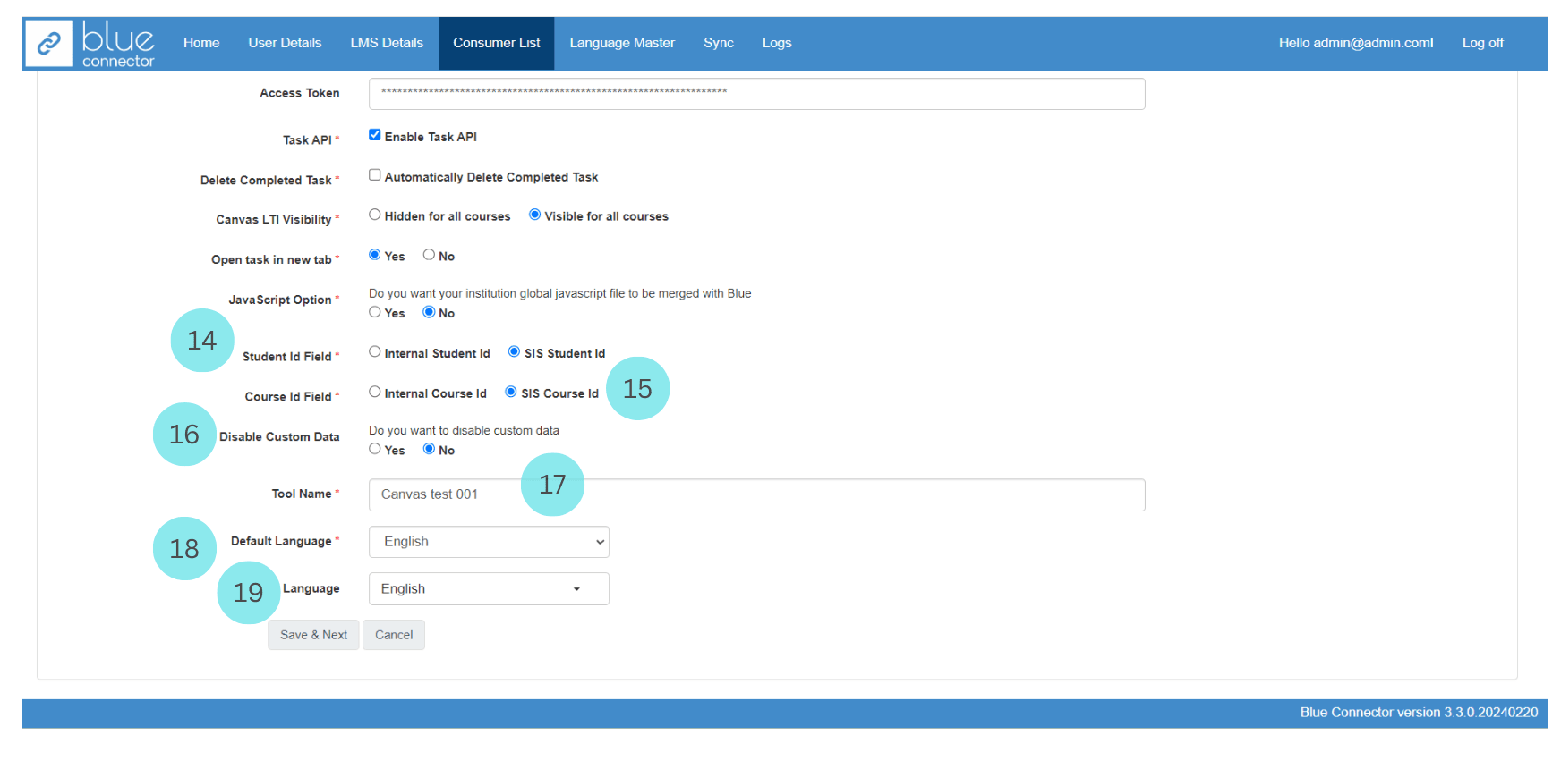Click the Disable Custom Data label
The height and width of the screenshot is (760, 1561).
(x=279, y=437)
